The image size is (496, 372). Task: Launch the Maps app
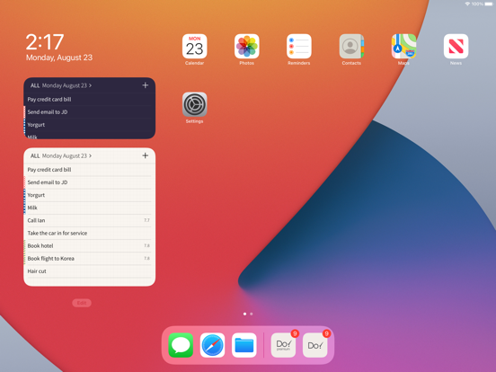tap(403, 47)
